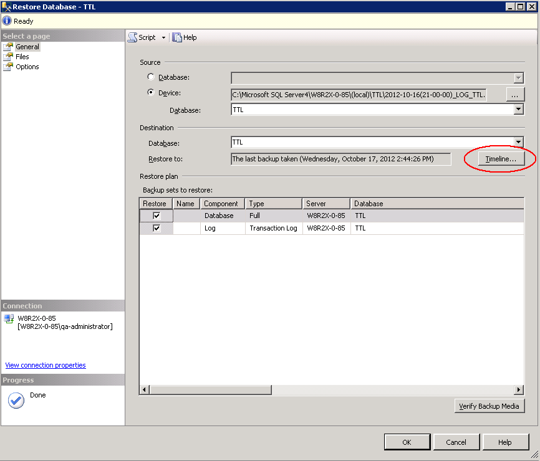Image resolution: width=540 pixels, height=461 pixels.
Task: Click the Name column header
Action: 186,204
